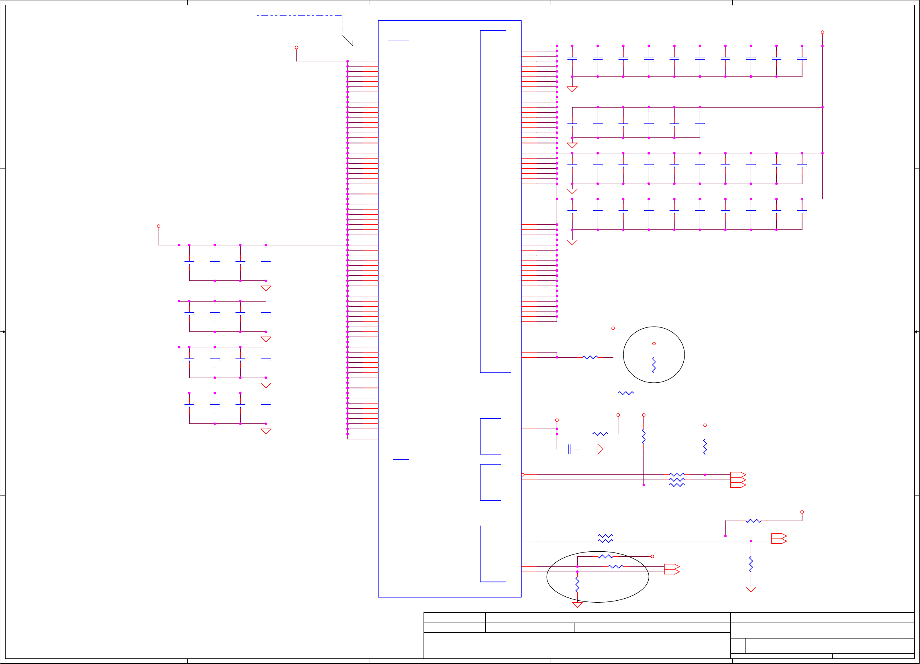The width and height of the screenshot is (920, 664).
Task: Select ground symbol under the six-capacitor row
Action: pos(572,145)
